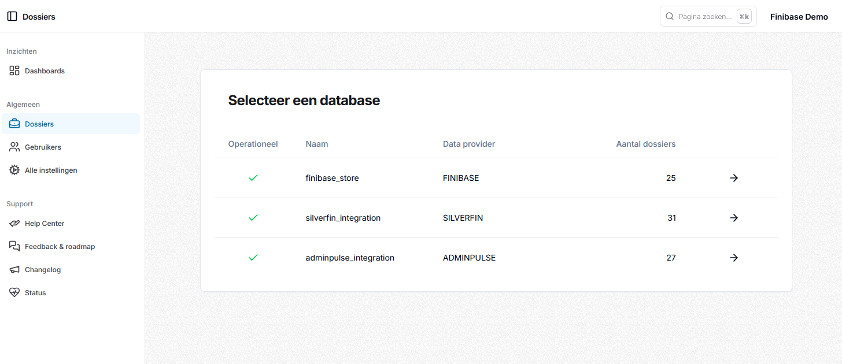View the Changelog

tap(71, 269)
